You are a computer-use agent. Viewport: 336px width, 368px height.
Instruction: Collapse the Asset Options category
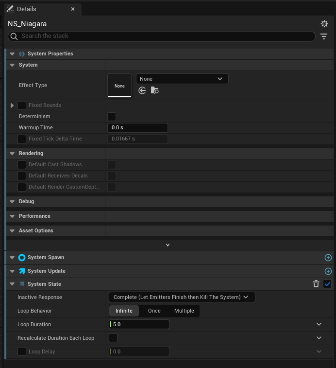tap(12, 231)
